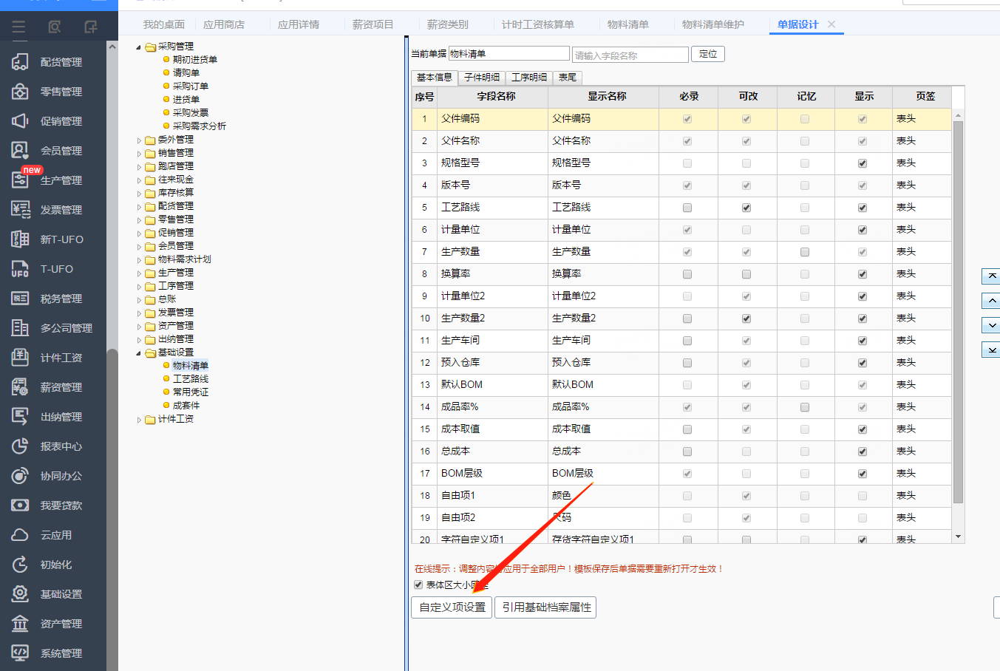Click the 资产管理 bank icon
This screenshot has height=671, width=1000.
click(x=20, y=624)
